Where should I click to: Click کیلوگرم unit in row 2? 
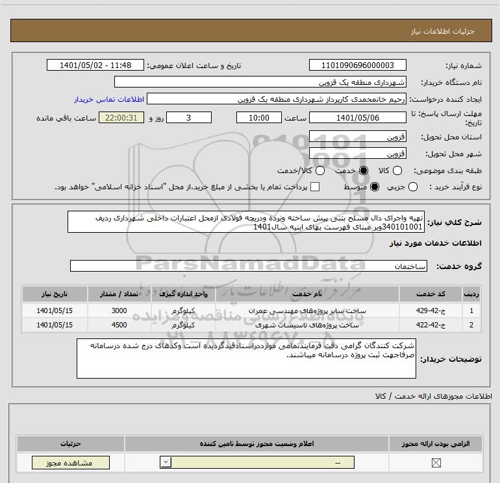point(183,325)
